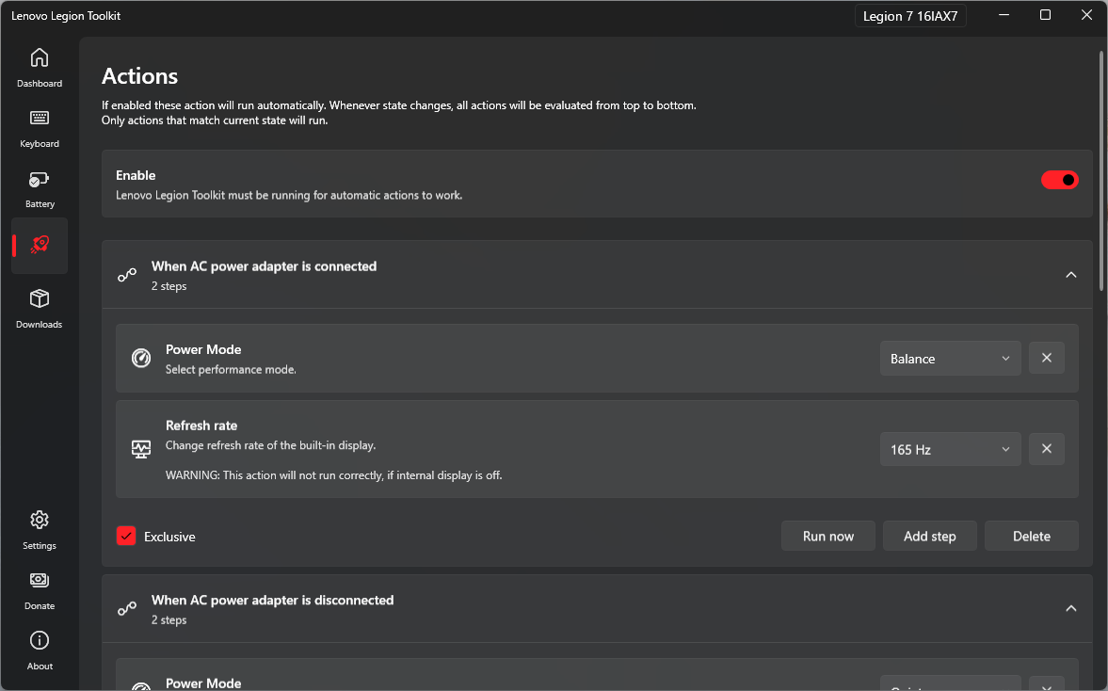Click the Legion 7 16IAX7 device label
Viewport: 1108px width, 691px height.
point(910,16)
